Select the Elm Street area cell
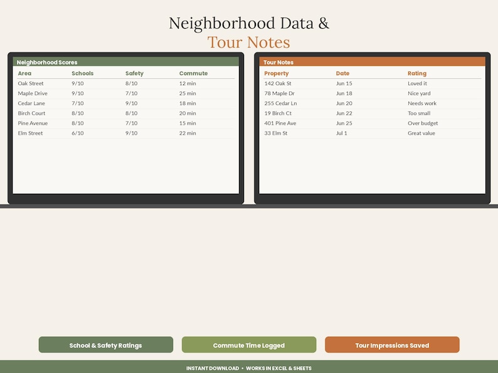Image resolution: width=498 pixels, height=373 pixels. coord(30,133)
